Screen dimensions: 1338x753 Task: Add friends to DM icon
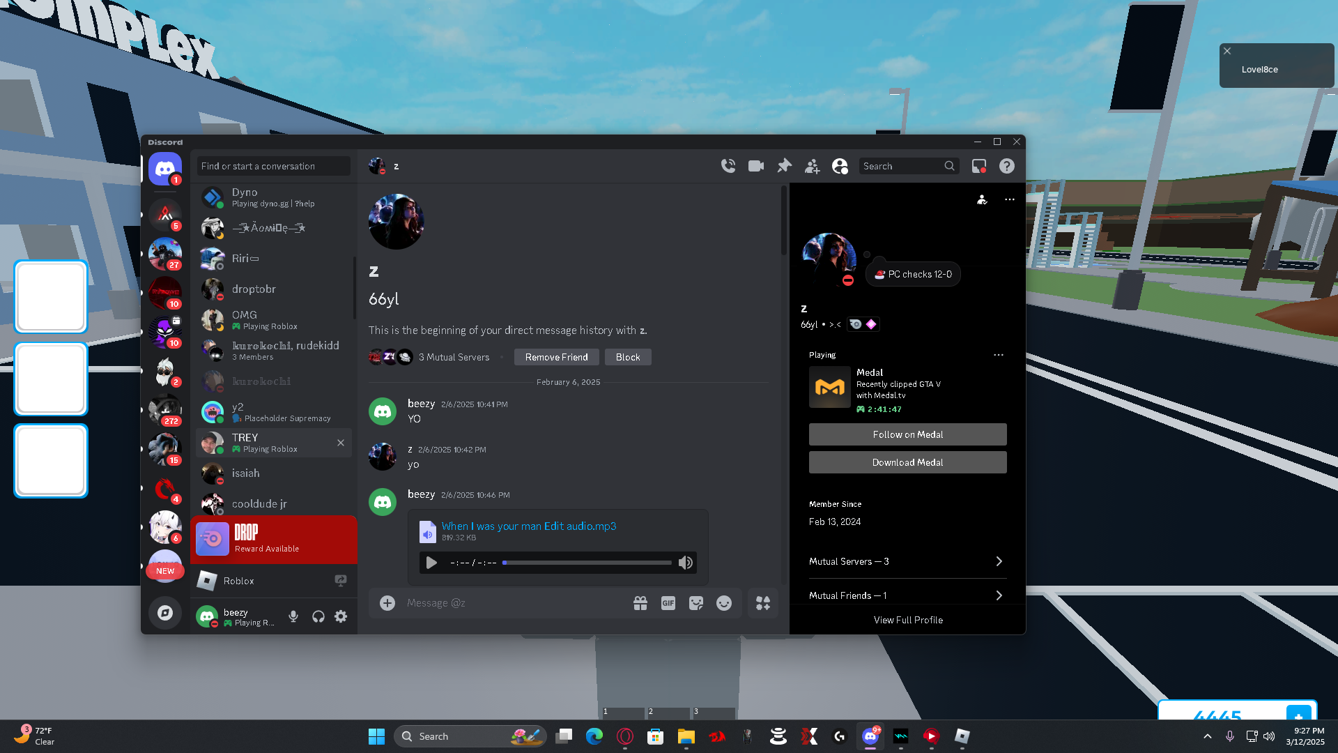tap(812, 166)
